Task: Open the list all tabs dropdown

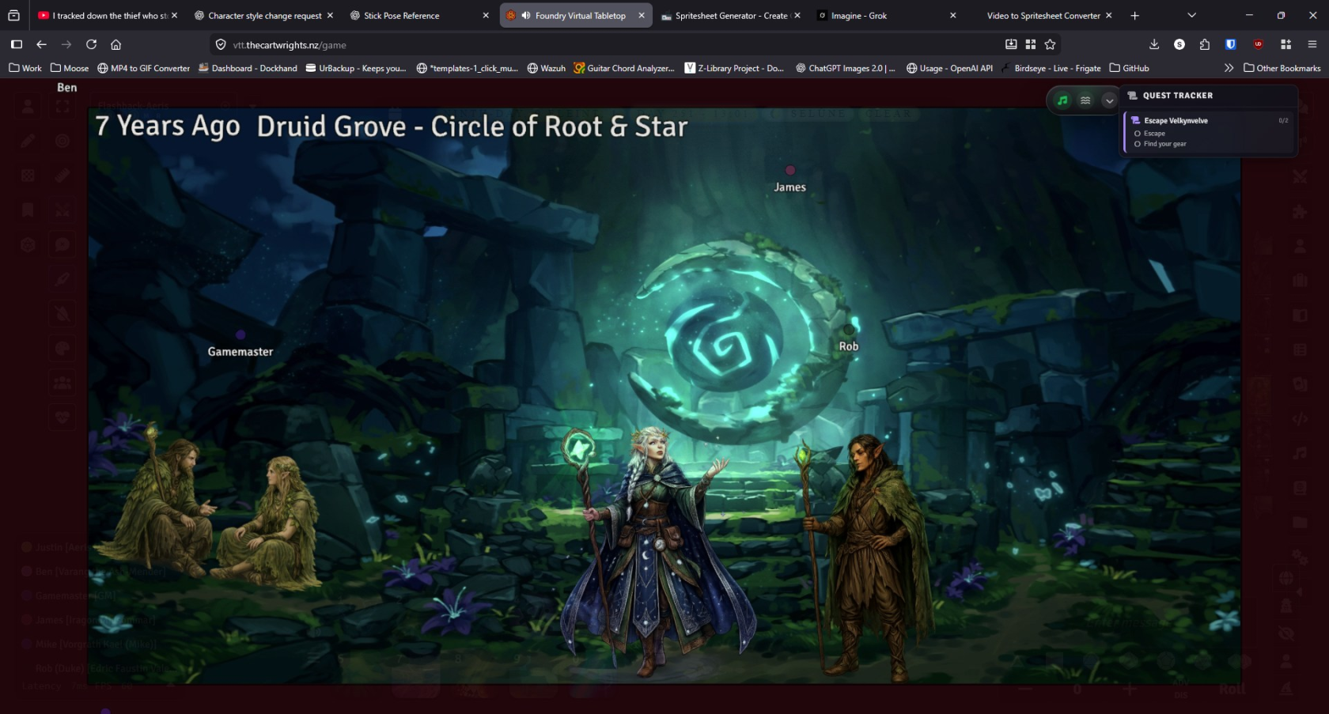Action: (1192, 16)
